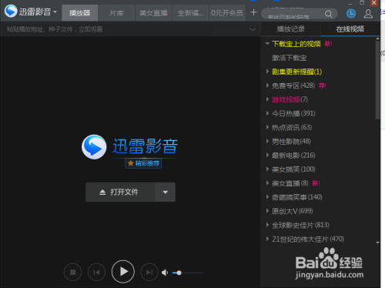The image size is (385, 288).
Task: Click the 打开文件 button
Action: point(120,192)
